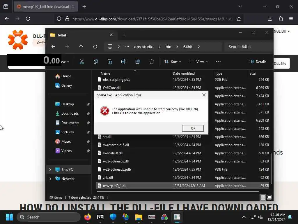The image size is (298, 224).
Task: Refresh the 64bit folder view
Action: point(95,47)
